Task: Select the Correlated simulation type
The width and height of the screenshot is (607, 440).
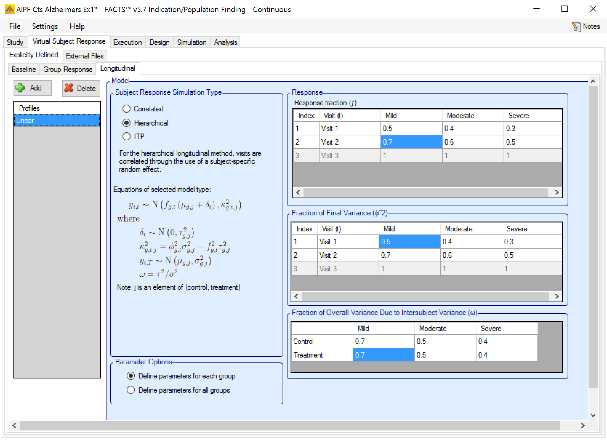Action: [x=127, y=109]
